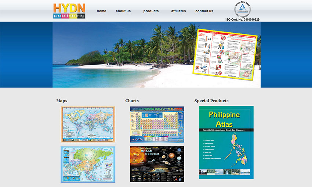Open the Philippine Atlas cover image

226,143
